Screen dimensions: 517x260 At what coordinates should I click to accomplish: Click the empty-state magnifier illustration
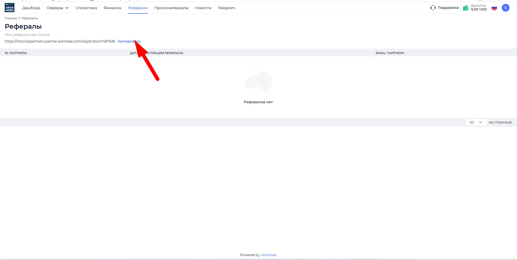(x=258, y=81)
